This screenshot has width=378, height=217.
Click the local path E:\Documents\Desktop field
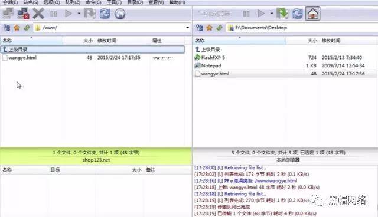[x=302, y=28]
